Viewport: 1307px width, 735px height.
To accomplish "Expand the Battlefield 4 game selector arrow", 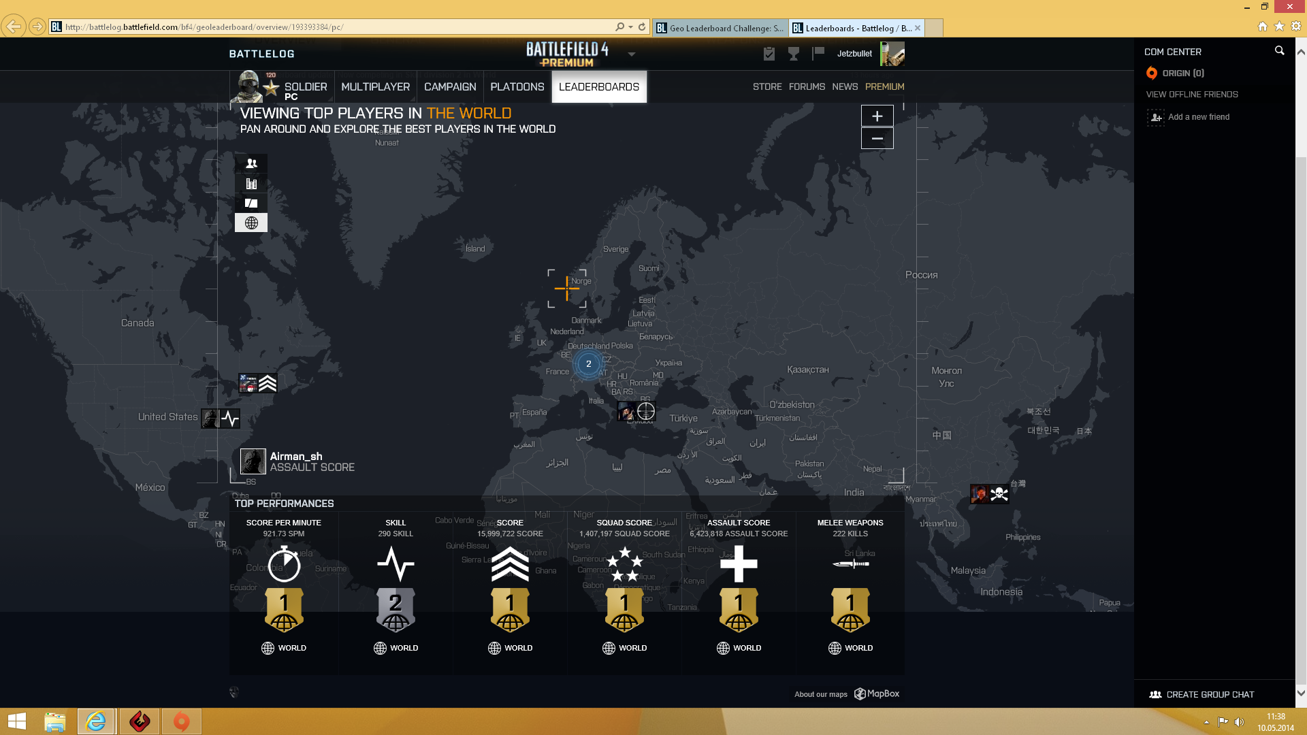I will click(632, 54).
